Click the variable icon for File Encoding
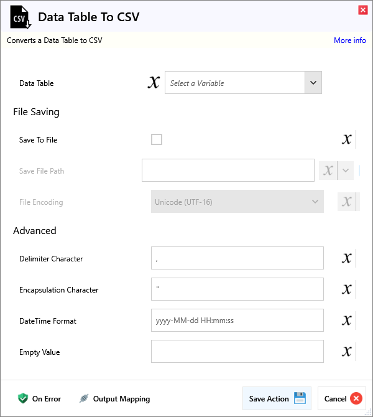The height and width of the screenshot is (417, 373). (x=347, y=202)
